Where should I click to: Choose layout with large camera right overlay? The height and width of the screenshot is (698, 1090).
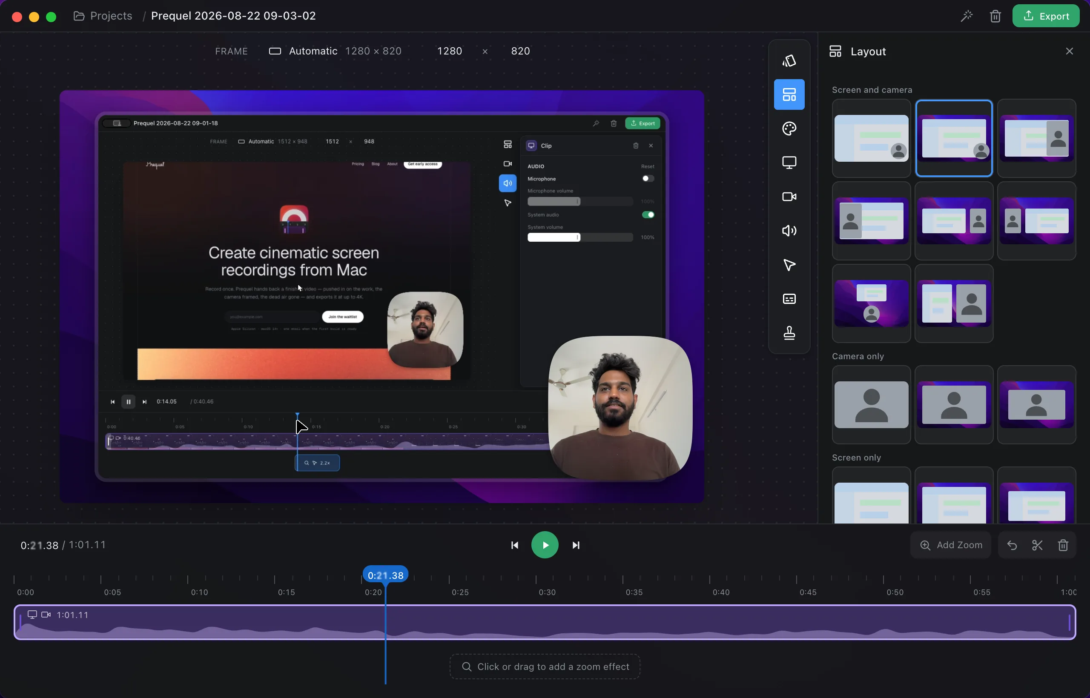(1036, 138)
